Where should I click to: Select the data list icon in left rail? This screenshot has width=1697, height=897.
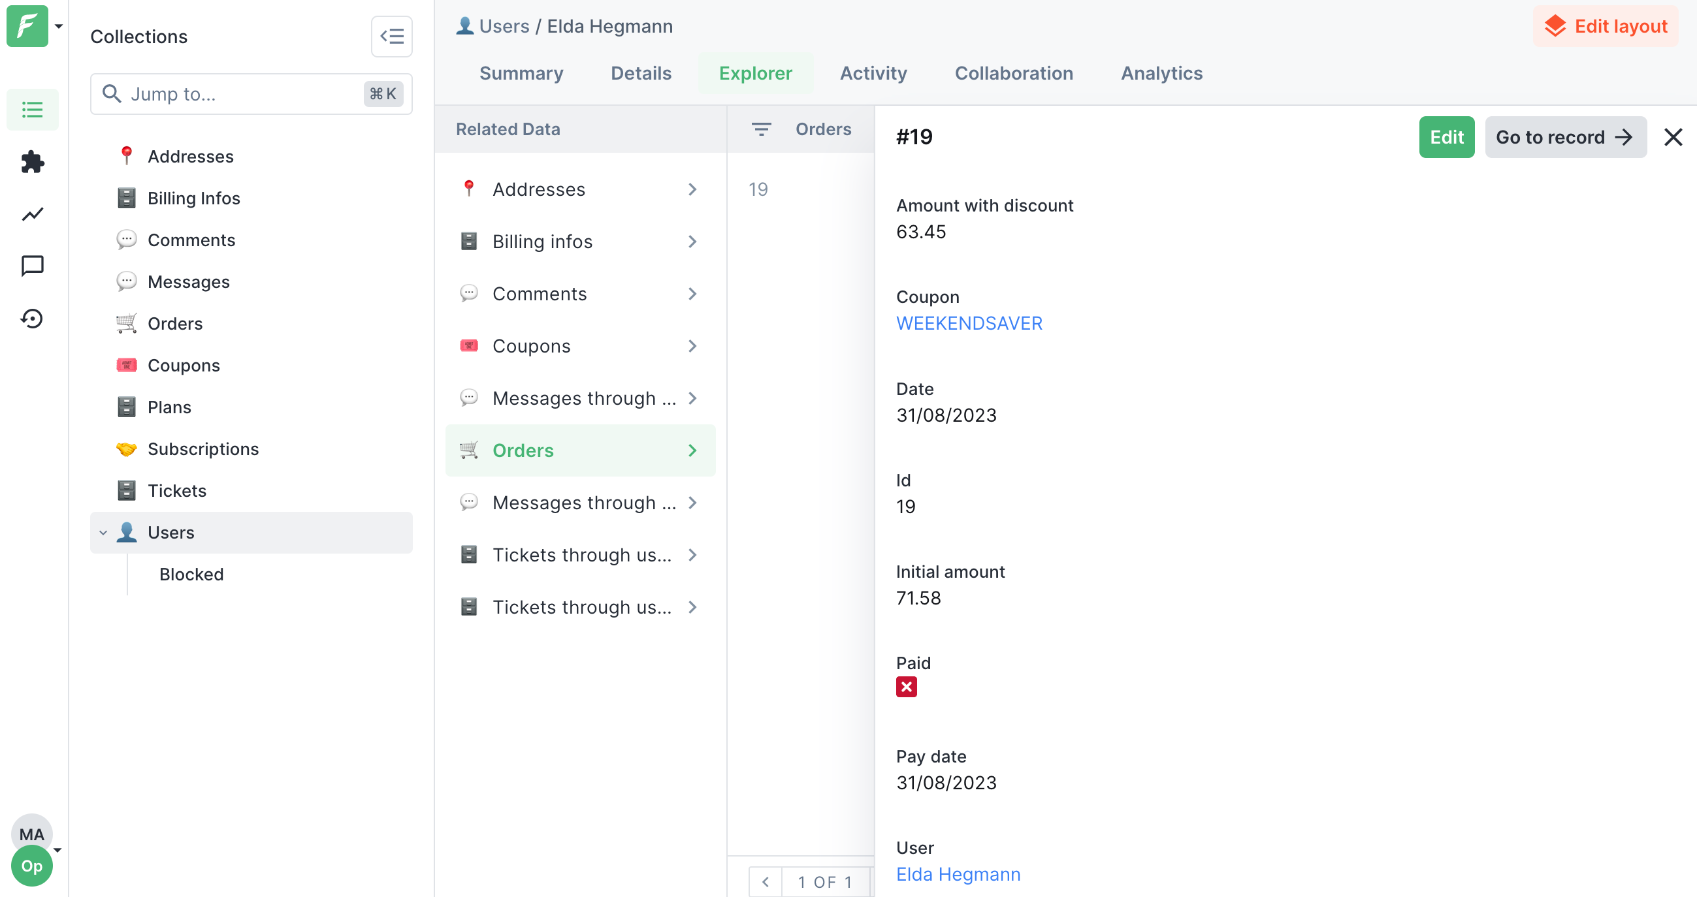(32, 109)
